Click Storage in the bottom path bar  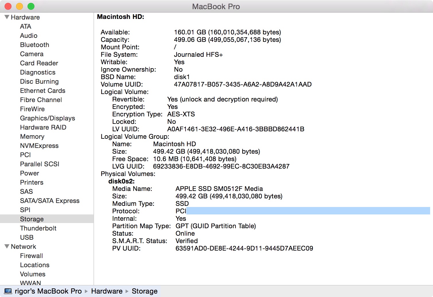(145, 291)
